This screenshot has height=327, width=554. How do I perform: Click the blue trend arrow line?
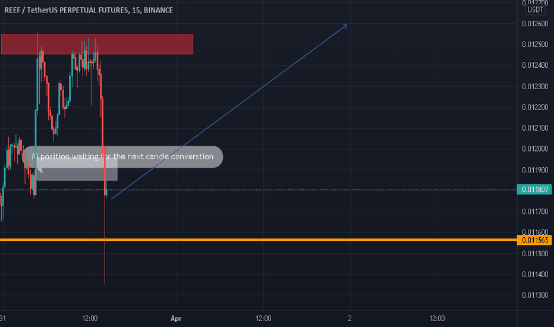coord(229,111)
